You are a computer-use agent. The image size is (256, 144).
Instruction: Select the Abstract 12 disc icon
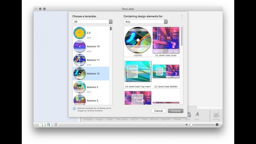(x=79, y=73)
